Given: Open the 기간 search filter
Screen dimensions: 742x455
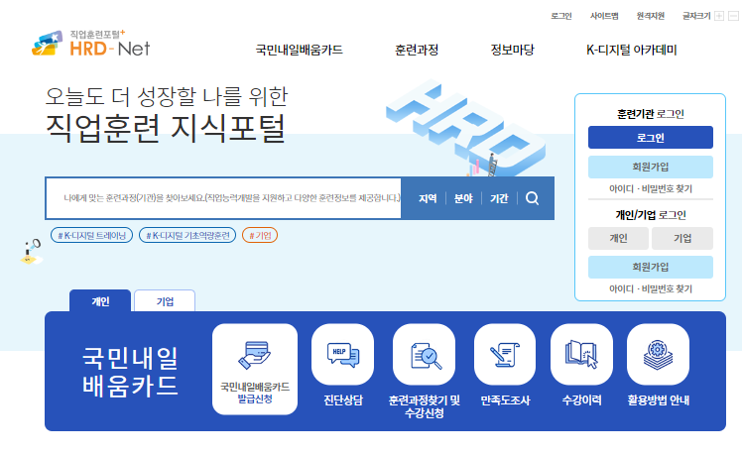Looking at the screenshot, I should (499, 198).
